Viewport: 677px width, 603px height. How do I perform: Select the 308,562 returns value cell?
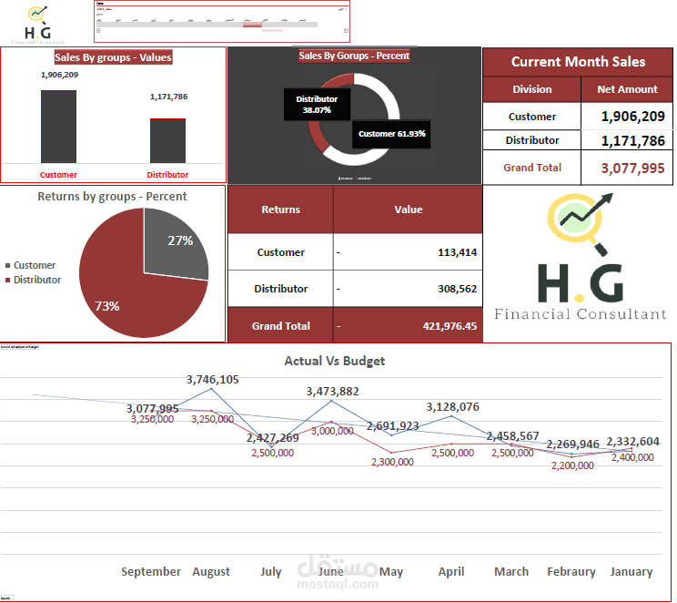(408, 289)
